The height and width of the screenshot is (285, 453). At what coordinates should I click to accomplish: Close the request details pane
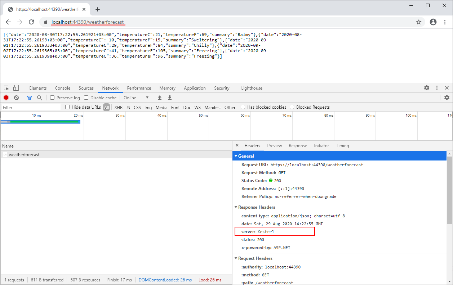point(237,145)
